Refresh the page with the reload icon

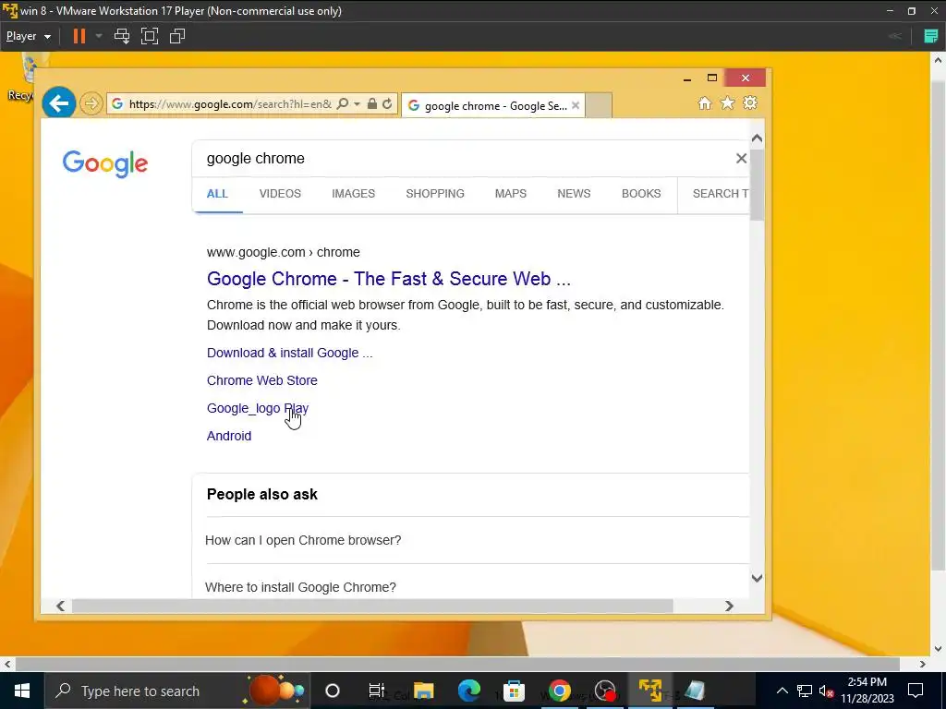pos(387,103)
